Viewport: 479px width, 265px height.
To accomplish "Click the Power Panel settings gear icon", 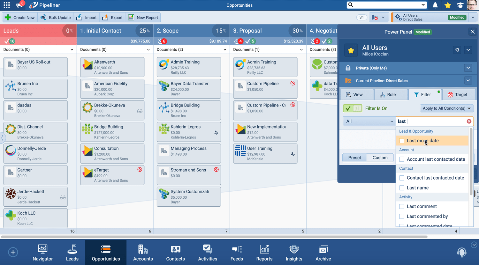I will 457,50.
